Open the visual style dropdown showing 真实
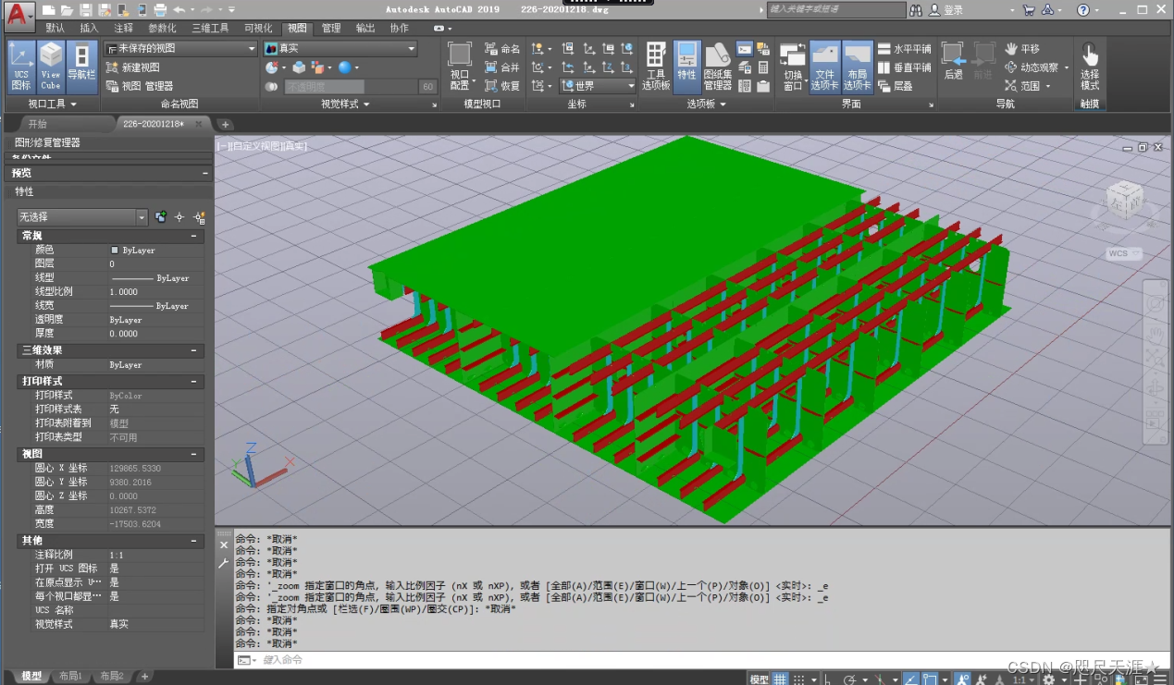This screenshot has width=1174, height=685. tap(340, 48)
